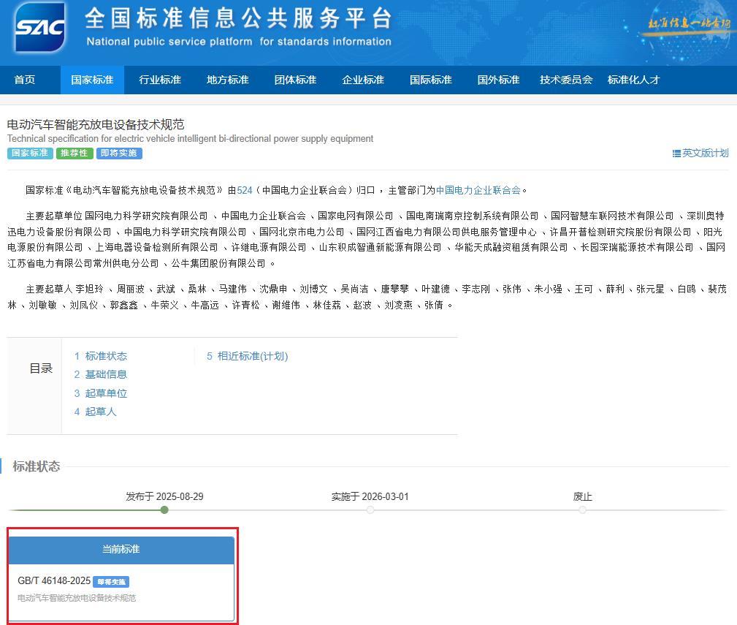The width and height of the screenshot is (737, 625).
Task: Click the 英文版计划 list icon
Action: pyautogui.click(x=676, y=154)
